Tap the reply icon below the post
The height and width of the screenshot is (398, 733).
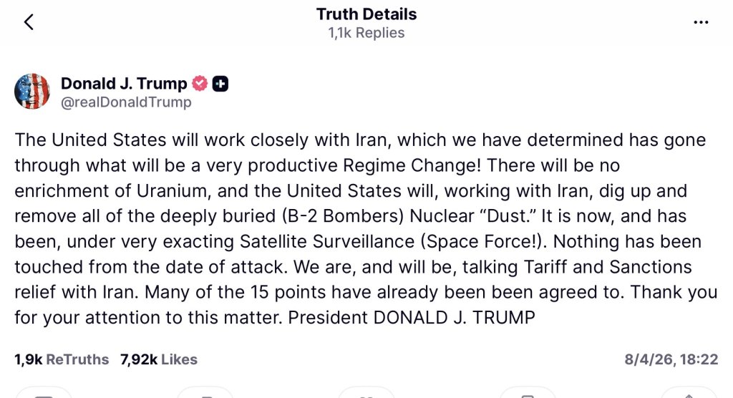pyautogui.click(x=44, y=394)
